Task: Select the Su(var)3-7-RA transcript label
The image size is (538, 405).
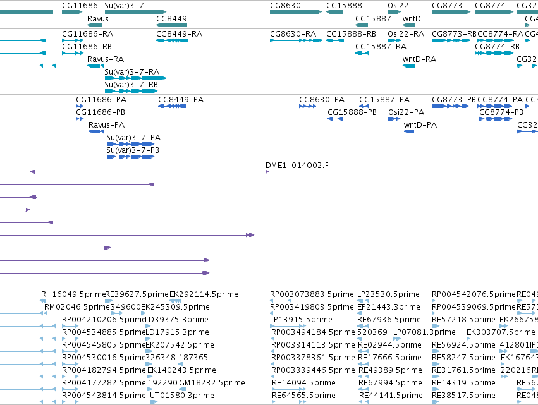Action: click(x=131, y=71)
